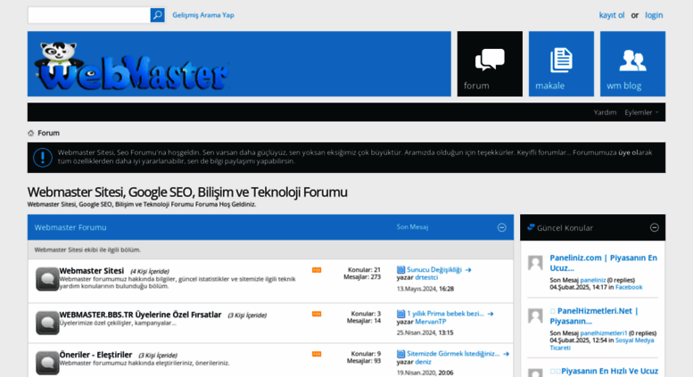Click the '13.Mayıs.2024, 16:28' date text
Viewport: 693px width, 377px height.
pos(425,289)
